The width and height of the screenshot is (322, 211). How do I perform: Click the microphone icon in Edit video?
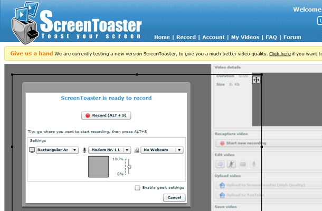click(x=254, y=164)
